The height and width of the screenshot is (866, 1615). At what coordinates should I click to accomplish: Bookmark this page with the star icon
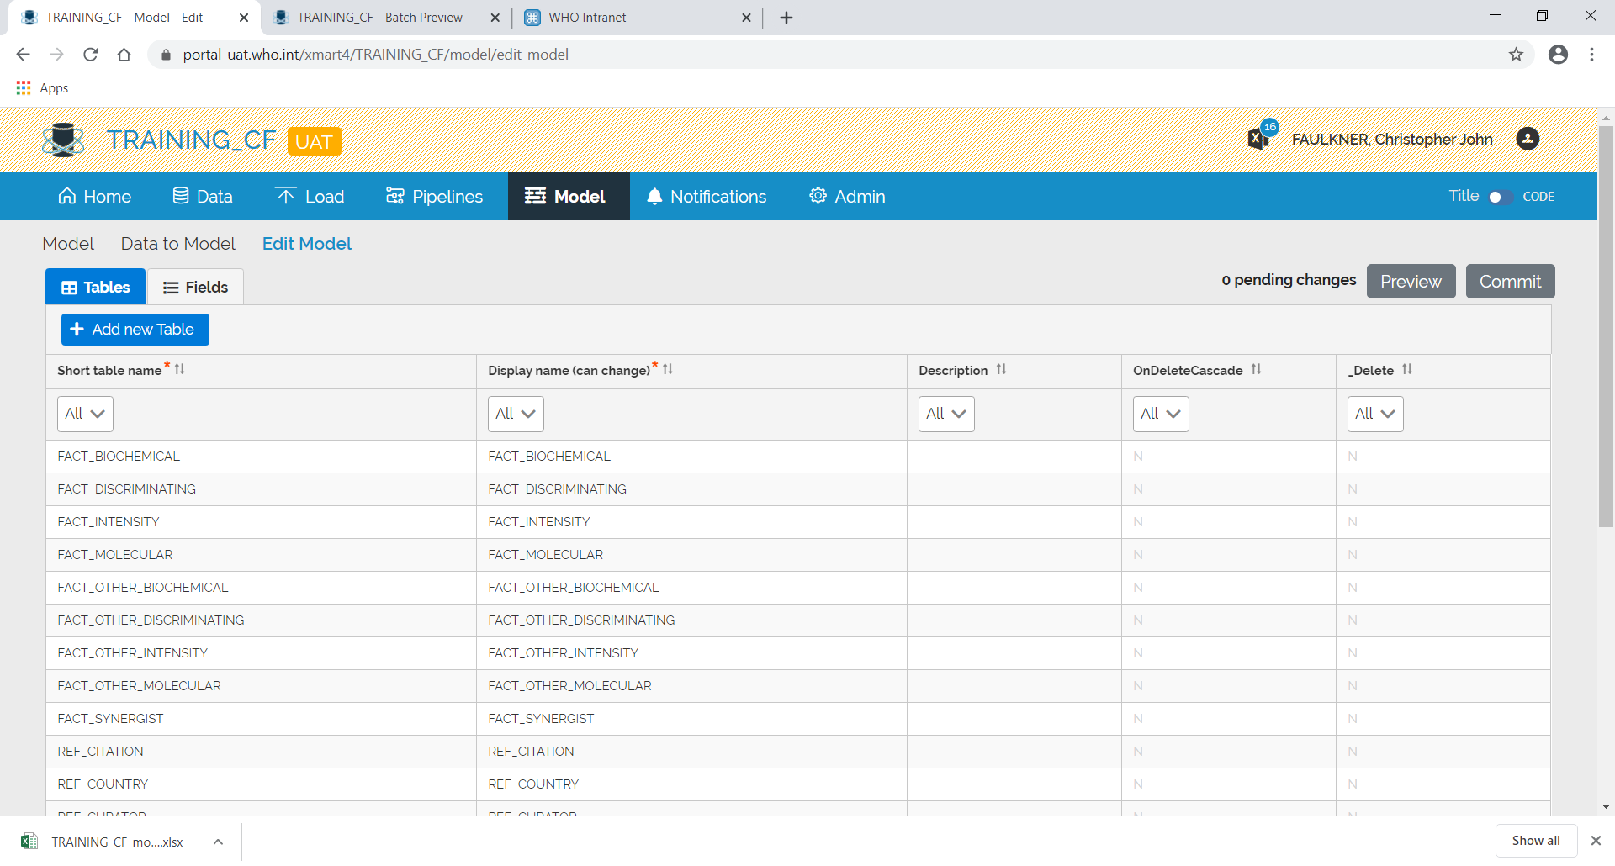1516,55
